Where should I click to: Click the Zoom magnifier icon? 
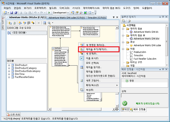point(49,23)
